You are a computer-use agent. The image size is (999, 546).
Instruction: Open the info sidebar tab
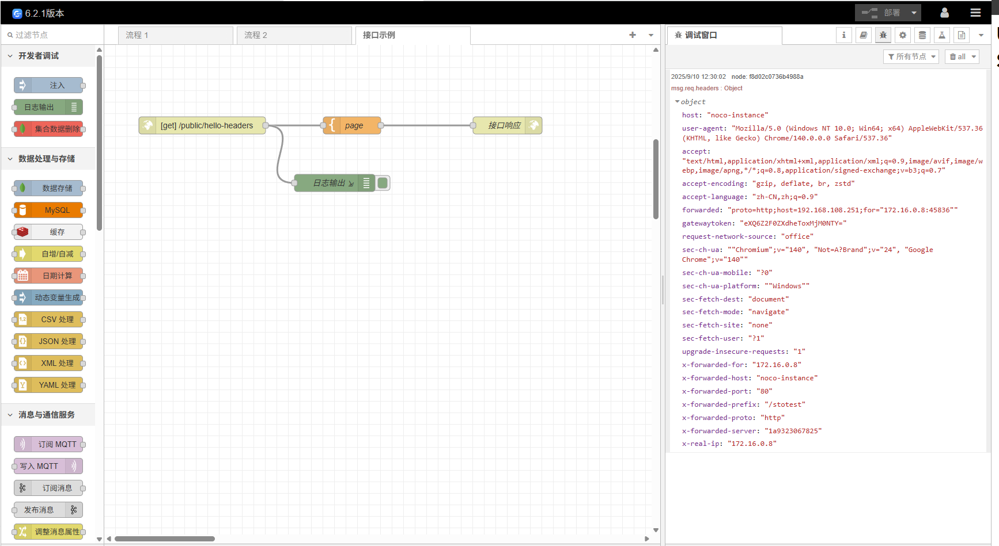click(x=844, y=35)
